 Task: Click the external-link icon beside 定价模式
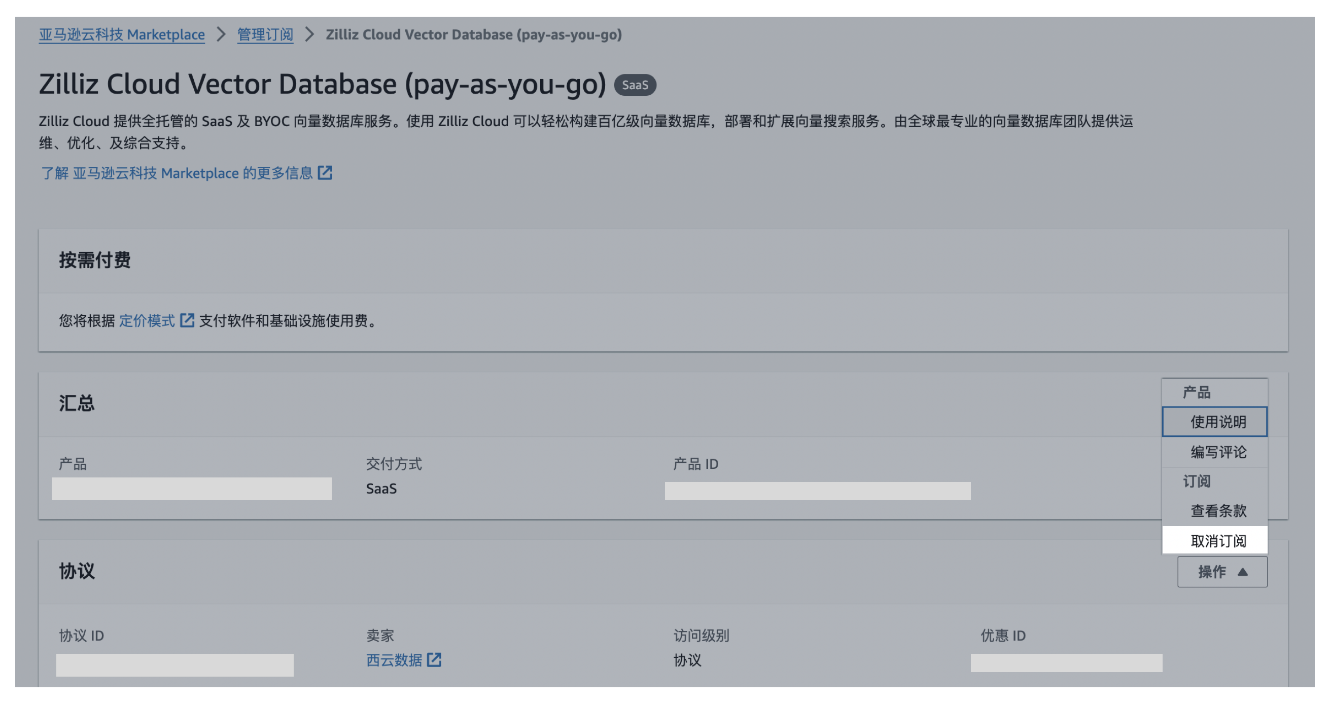pos(187,321)
